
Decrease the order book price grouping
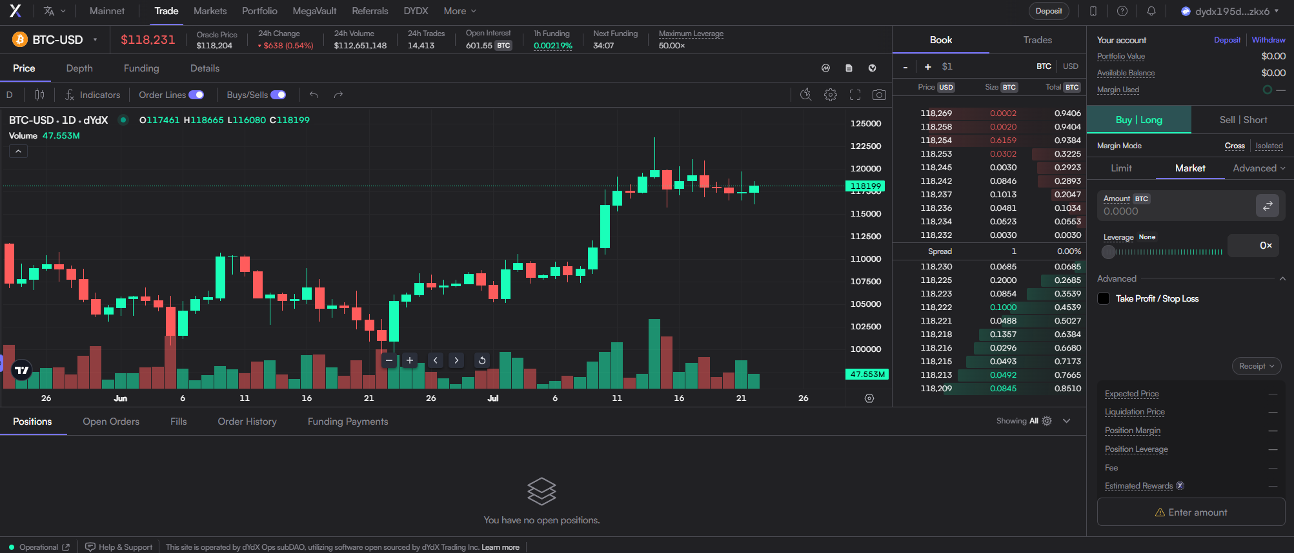point(905,66)
